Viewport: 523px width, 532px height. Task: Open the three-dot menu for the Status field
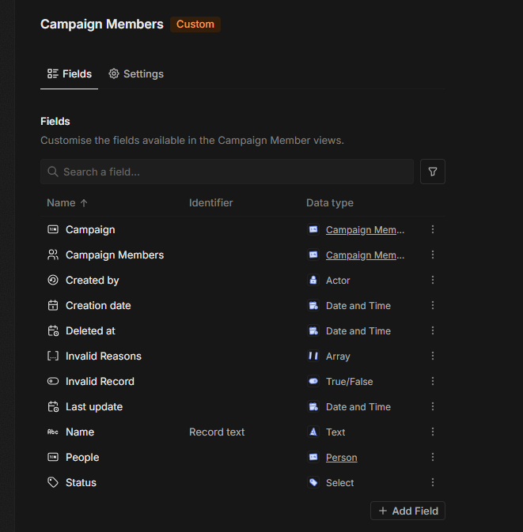433,483
